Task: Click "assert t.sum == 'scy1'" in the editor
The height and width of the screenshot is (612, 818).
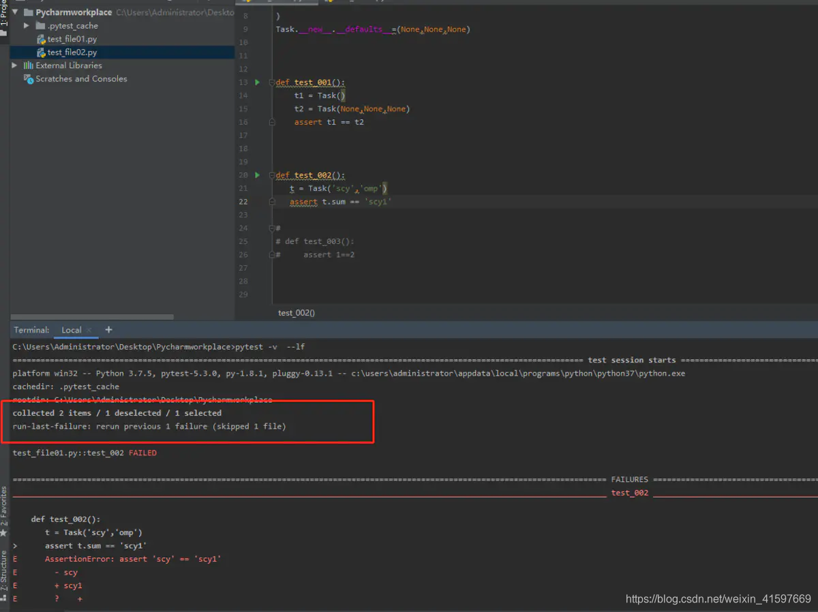Action: click(x=341, y=202)
